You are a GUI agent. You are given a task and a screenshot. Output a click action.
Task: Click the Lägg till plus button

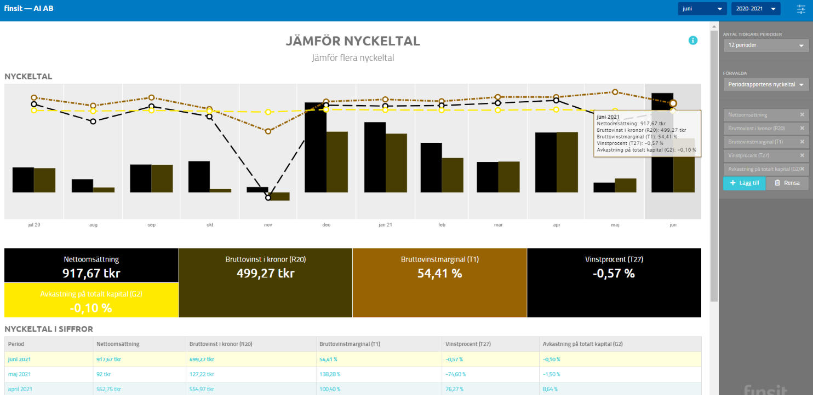tap(744, 183)
